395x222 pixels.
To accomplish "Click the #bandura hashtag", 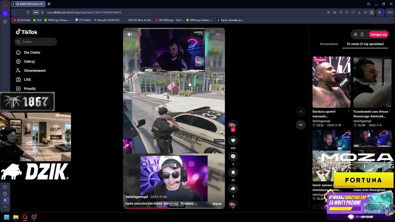I will [x=187, y=203].
